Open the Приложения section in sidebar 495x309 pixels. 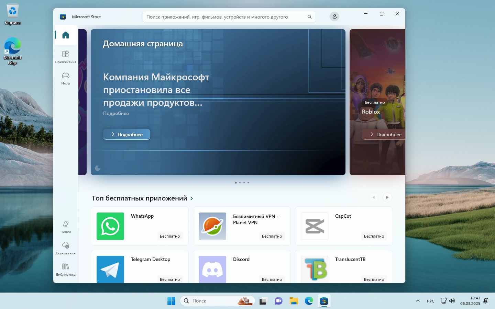66,57
